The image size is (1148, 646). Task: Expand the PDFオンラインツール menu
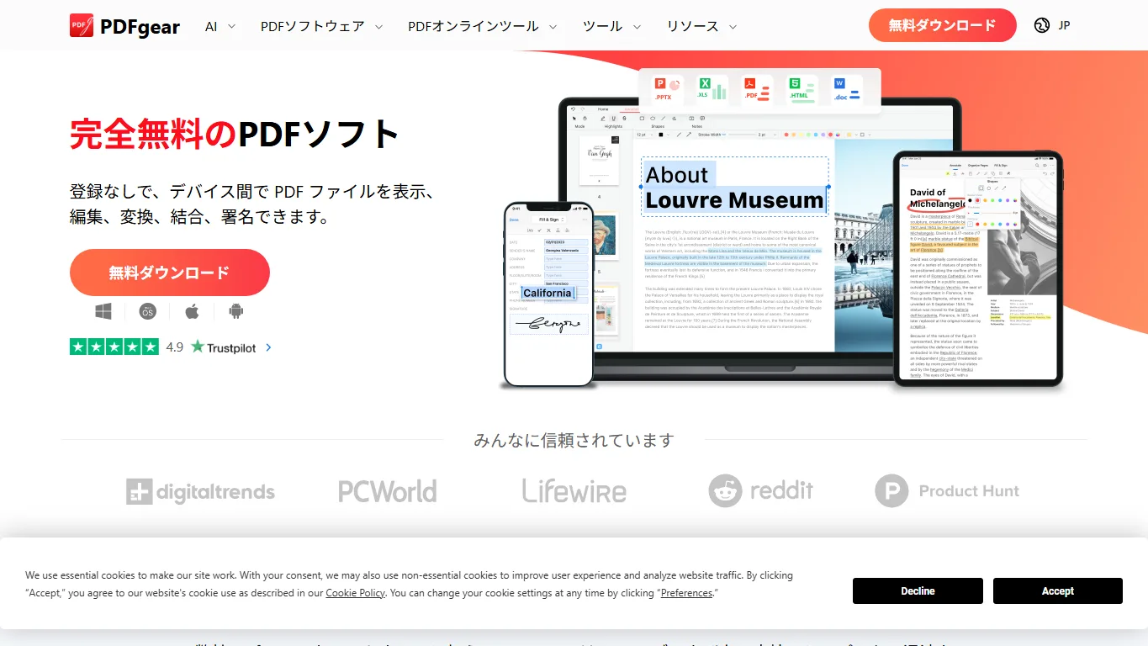(x=483, y=26)
